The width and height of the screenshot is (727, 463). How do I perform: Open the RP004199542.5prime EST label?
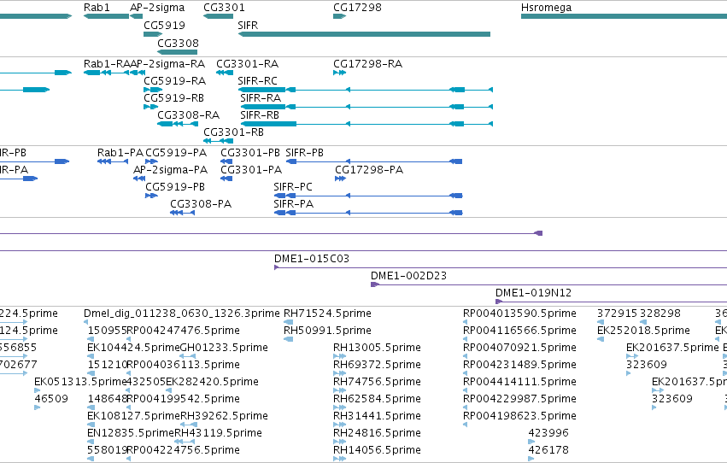click(x=183, y=400)
